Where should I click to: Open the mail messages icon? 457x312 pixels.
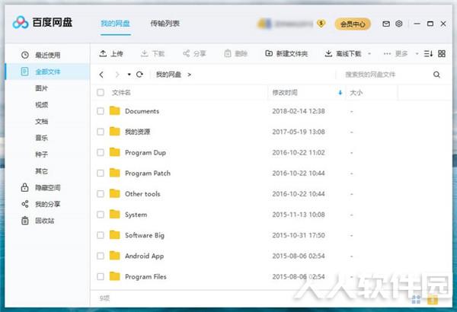[386, 24]
